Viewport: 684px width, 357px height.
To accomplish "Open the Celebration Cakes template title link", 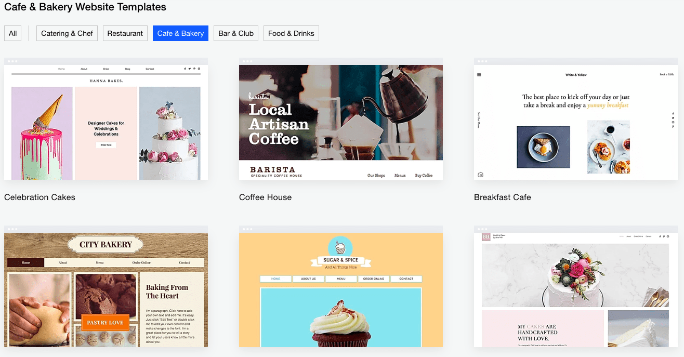I will [40, 197].
